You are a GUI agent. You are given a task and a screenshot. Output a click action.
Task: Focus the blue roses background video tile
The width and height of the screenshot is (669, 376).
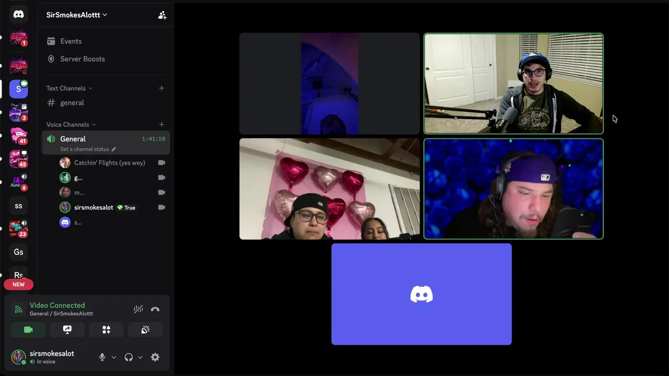point(513,189)
